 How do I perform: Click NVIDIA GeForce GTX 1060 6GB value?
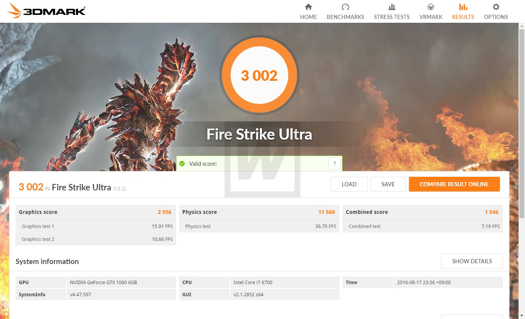pyautogui.click(x=104, y=282)
